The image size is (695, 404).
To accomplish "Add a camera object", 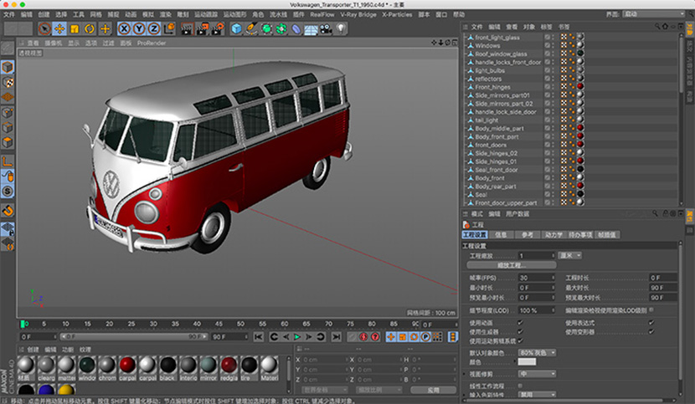I will click(326, 29).
